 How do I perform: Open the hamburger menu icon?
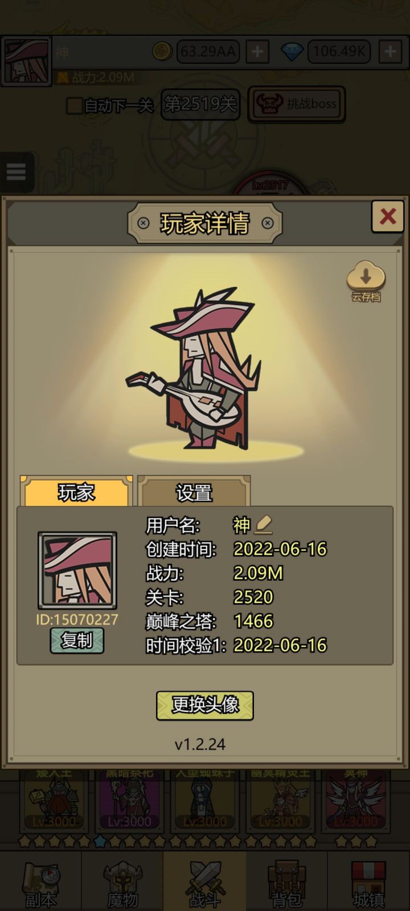click(x=17, y=171)
